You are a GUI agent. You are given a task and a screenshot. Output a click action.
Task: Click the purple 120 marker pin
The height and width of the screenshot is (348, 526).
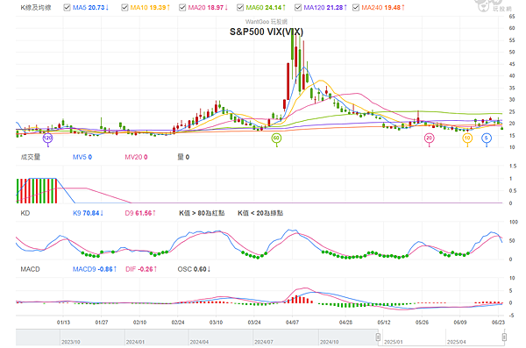(x=47, y=138)
